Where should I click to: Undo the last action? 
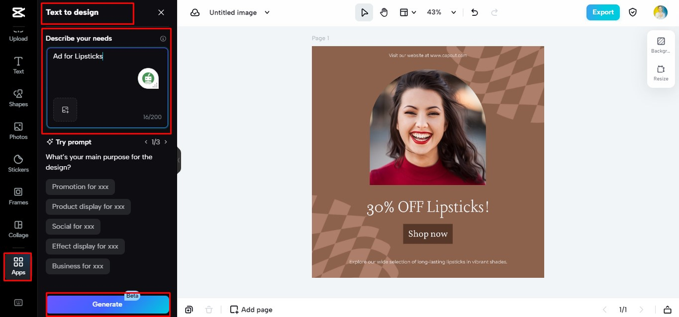pyautogui.click(x=475, y=12)
